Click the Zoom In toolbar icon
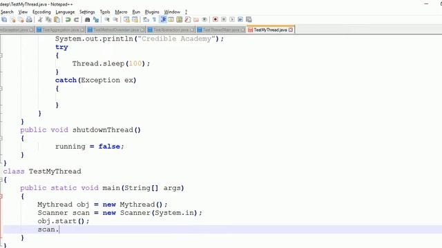Image resolution: width=442 pixels, height=248 pixels. click(107, 19)
